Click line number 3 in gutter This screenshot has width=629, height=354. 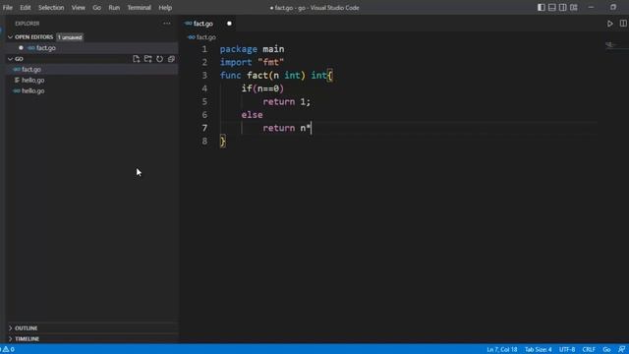[x=204, y=75]
